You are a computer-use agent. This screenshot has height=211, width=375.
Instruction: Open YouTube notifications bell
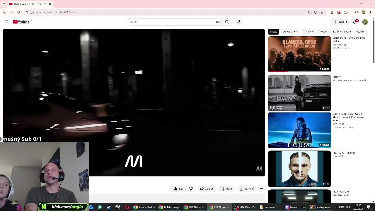pos(355,22)
